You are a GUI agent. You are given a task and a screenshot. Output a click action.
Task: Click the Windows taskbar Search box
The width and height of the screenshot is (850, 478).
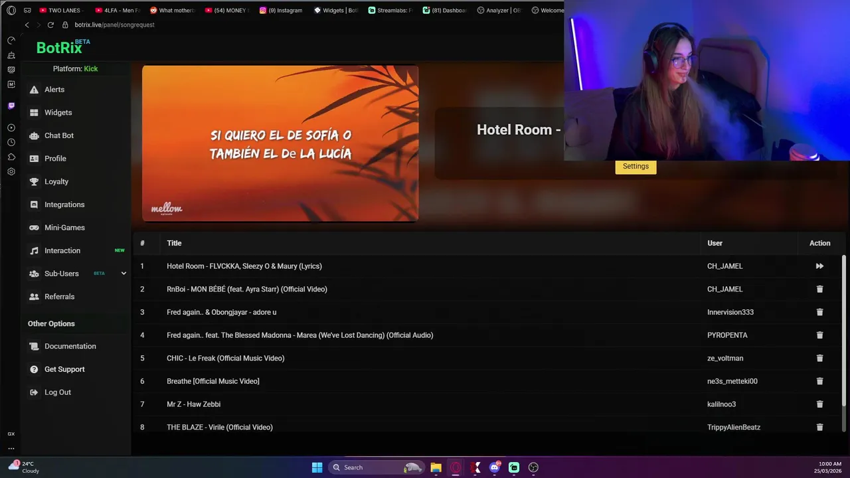point(376,467)
